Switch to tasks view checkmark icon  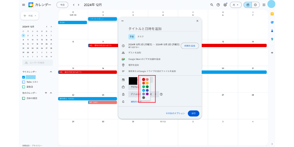(255, 5)
